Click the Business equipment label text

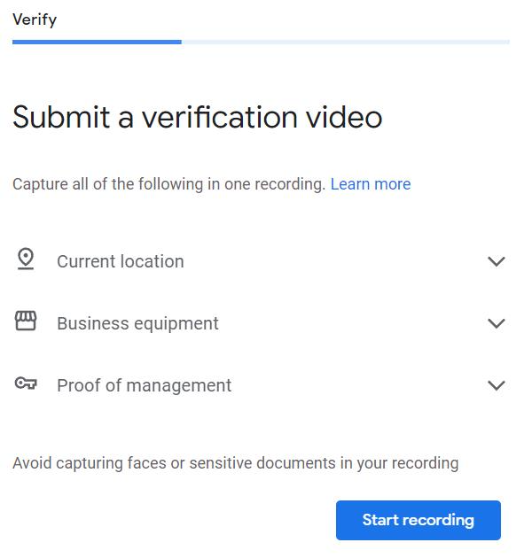[137, 323]
